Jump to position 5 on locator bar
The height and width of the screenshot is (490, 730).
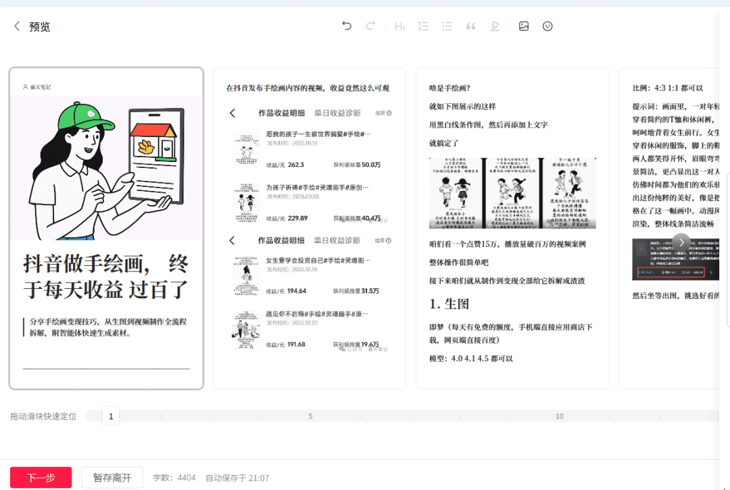coord(310,416)
